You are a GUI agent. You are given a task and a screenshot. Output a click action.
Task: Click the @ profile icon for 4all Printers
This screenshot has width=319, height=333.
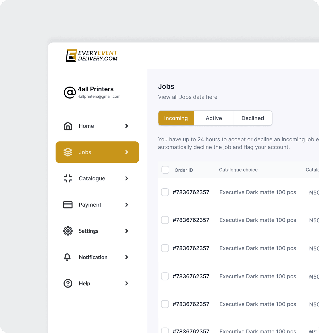tap(70, 92)
